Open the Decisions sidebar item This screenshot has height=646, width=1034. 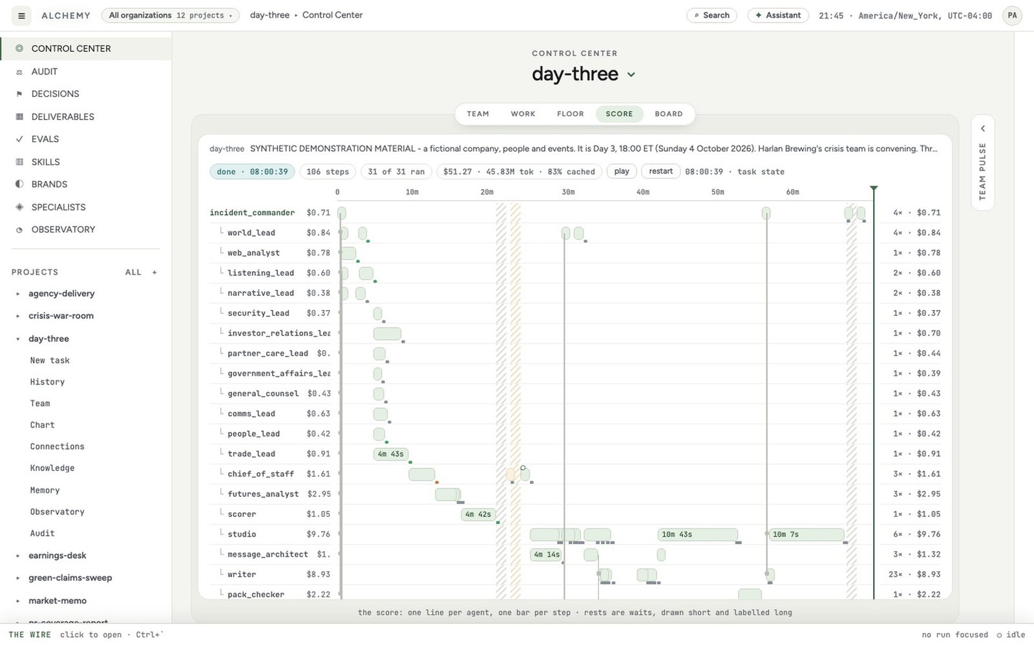click(86, 94)
